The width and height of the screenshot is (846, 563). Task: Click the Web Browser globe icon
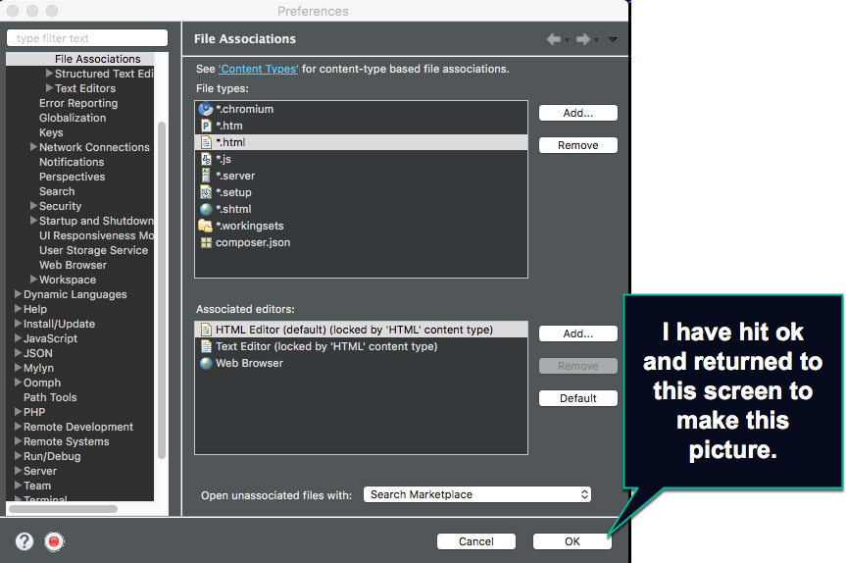pyautogui.click(x=206, y=363)
